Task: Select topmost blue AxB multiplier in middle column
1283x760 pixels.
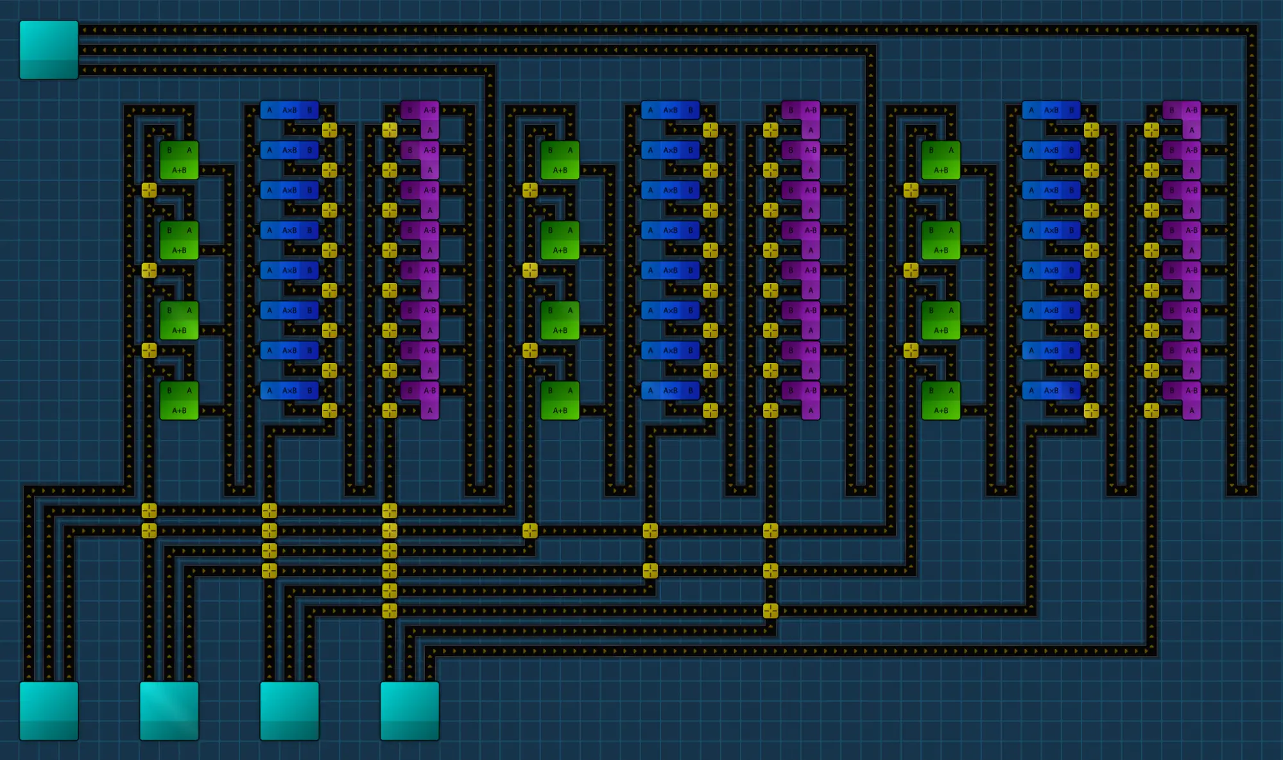Action: 670,110
